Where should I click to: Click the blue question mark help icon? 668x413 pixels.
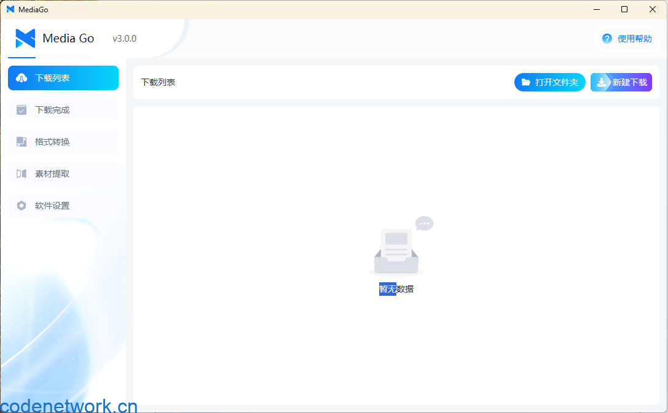coord(607,39)
